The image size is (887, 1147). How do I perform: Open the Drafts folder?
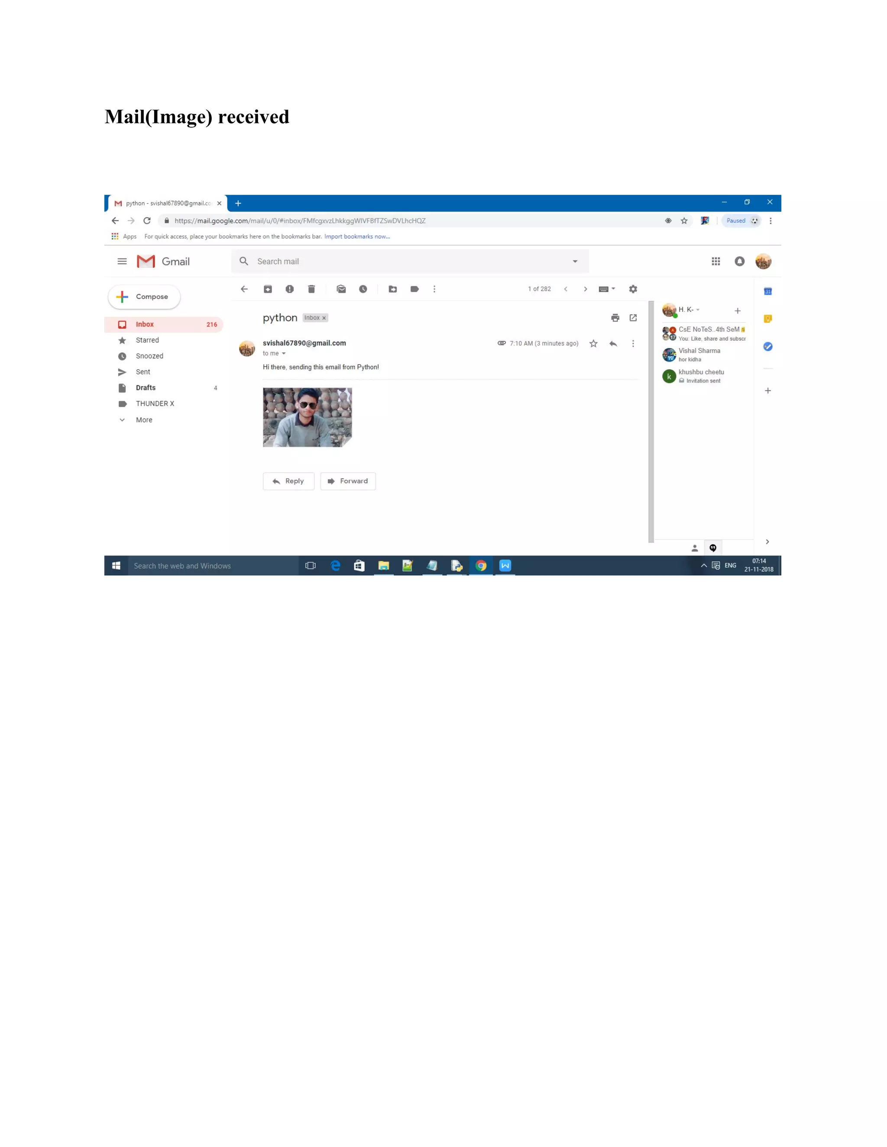164,387
